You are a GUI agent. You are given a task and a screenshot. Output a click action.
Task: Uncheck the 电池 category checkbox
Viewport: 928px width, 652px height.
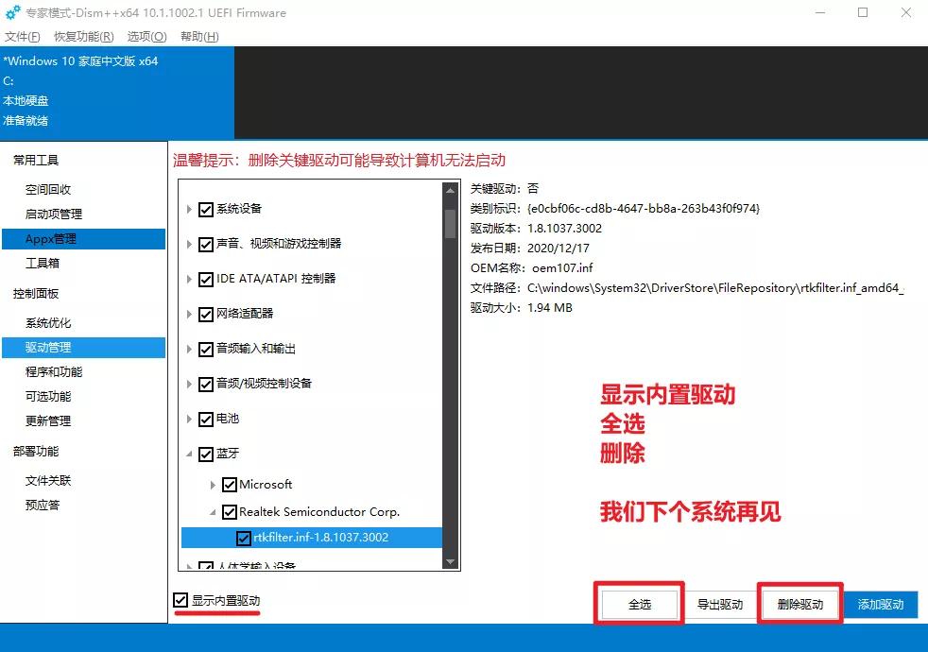[x=206, y=418]
